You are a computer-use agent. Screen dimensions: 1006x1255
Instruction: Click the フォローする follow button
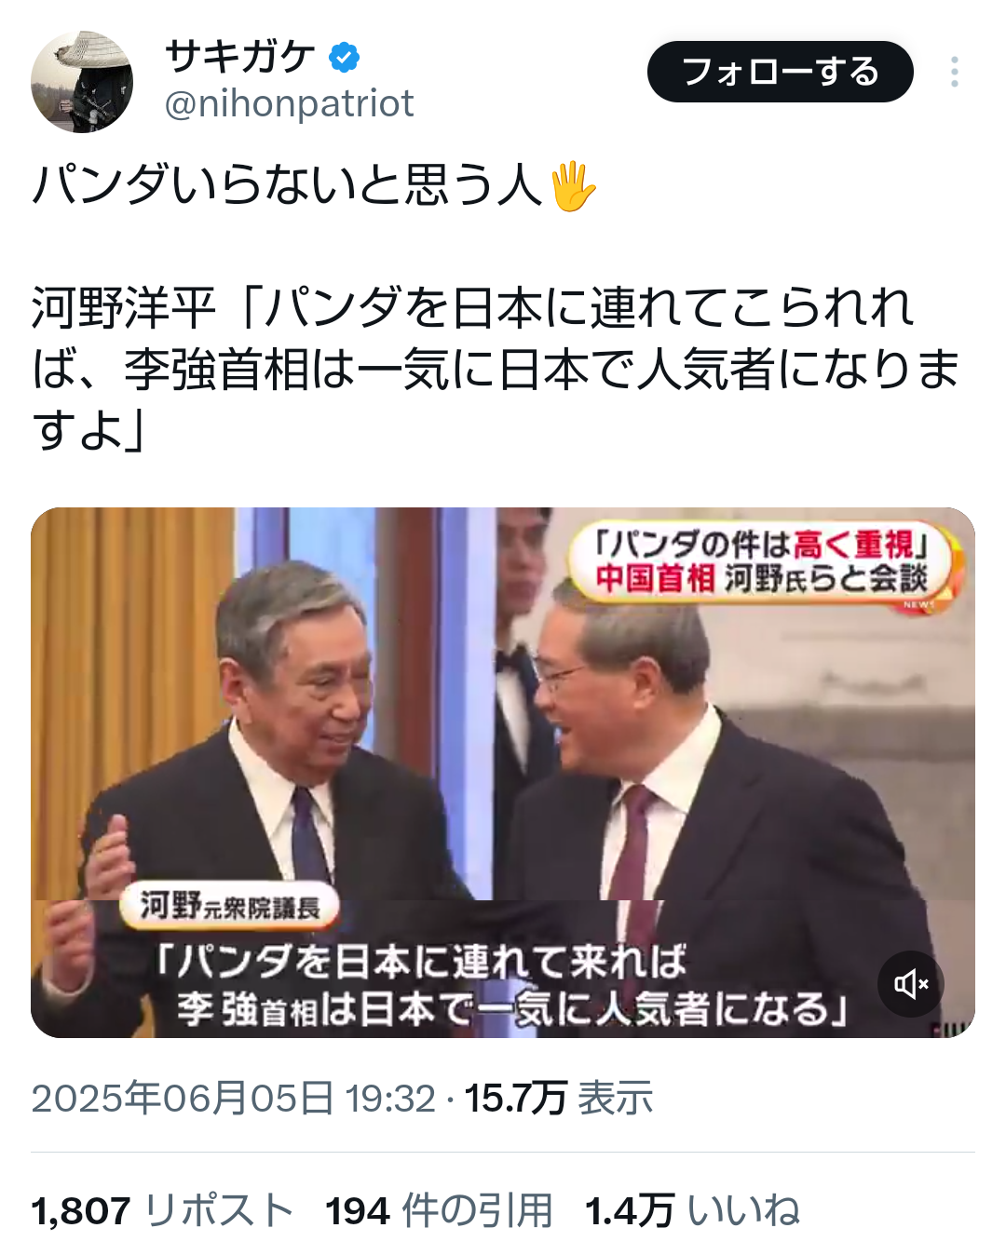pyautogui.click(x=781, y=72)
